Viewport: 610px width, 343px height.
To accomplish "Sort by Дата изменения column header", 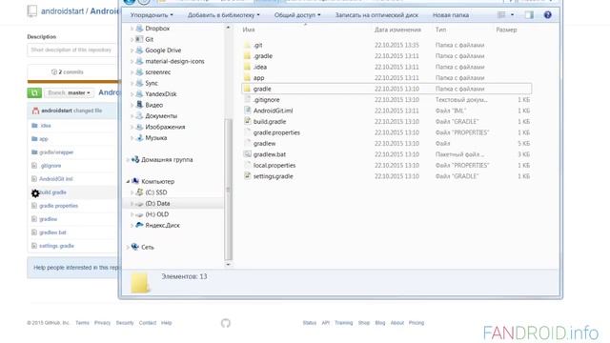I will coord(397,30).
